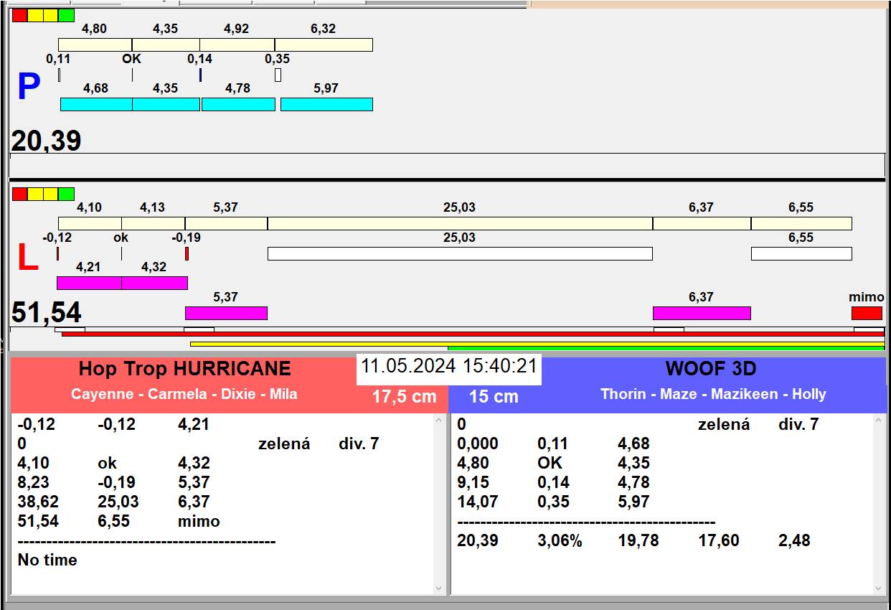Click the long 25,03 timeline segment

point(459,223)
